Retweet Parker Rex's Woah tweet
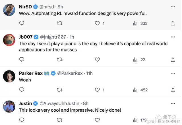 point(59,90)
